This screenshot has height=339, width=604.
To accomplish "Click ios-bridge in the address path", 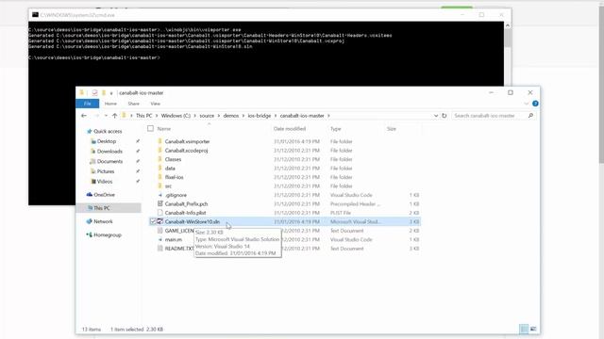I will point(260,116).
